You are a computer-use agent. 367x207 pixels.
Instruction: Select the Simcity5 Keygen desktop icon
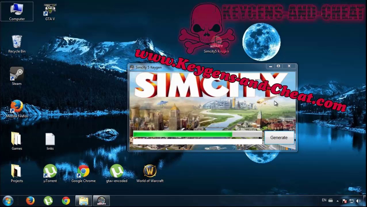pyautogui.click(x=216, y=45)
